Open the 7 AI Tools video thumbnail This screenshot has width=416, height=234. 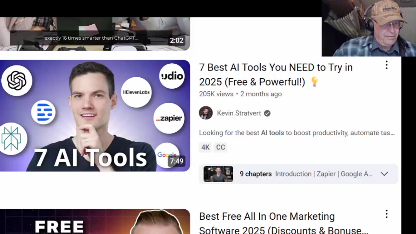(x=95, y=116)
